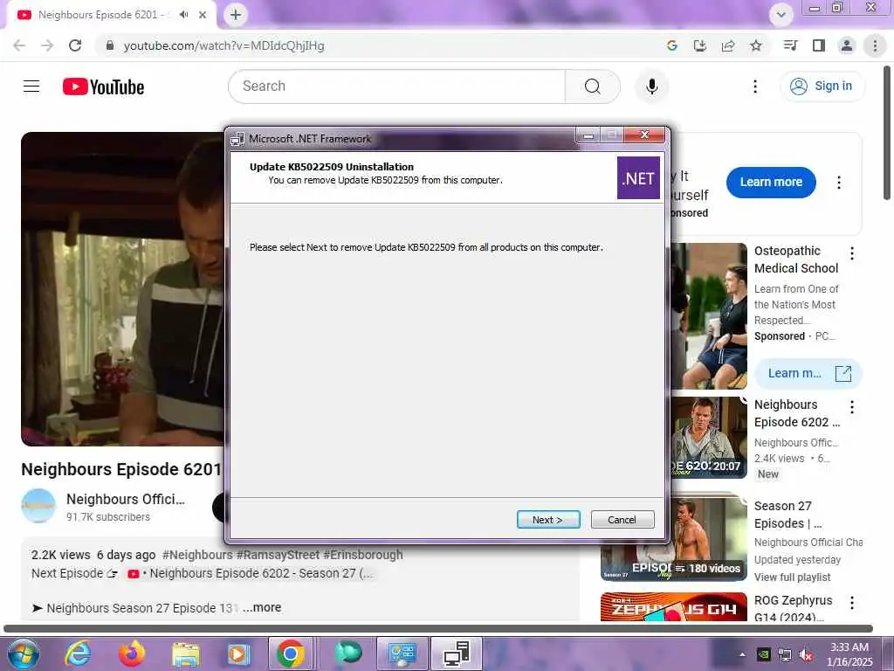Open options for Osteopathic Medical School ad
894x671 pixels.
pos(852,253)
